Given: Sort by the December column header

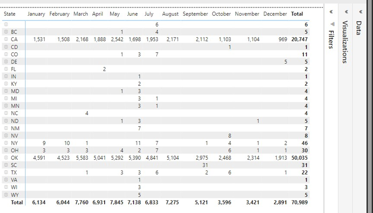Looking at the screenshot, I should coord(275,14).
